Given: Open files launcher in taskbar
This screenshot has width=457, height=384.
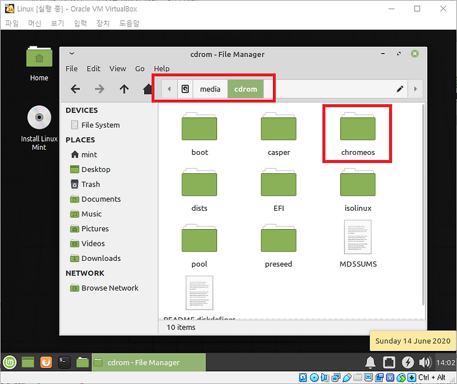Looking at the screenshot, I should 83,362.
